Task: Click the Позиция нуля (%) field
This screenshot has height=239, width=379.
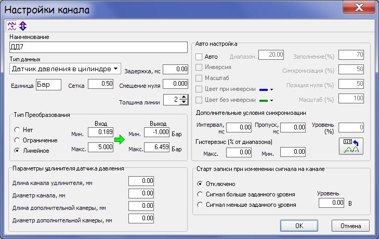Action: coord(351,84)
